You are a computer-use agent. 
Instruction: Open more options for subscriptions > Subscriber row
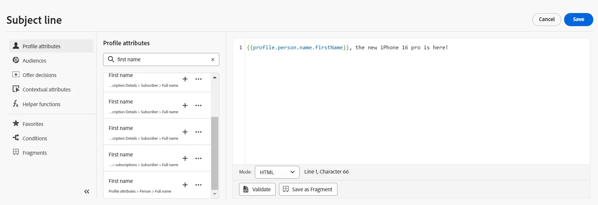[x=198, y=158]
